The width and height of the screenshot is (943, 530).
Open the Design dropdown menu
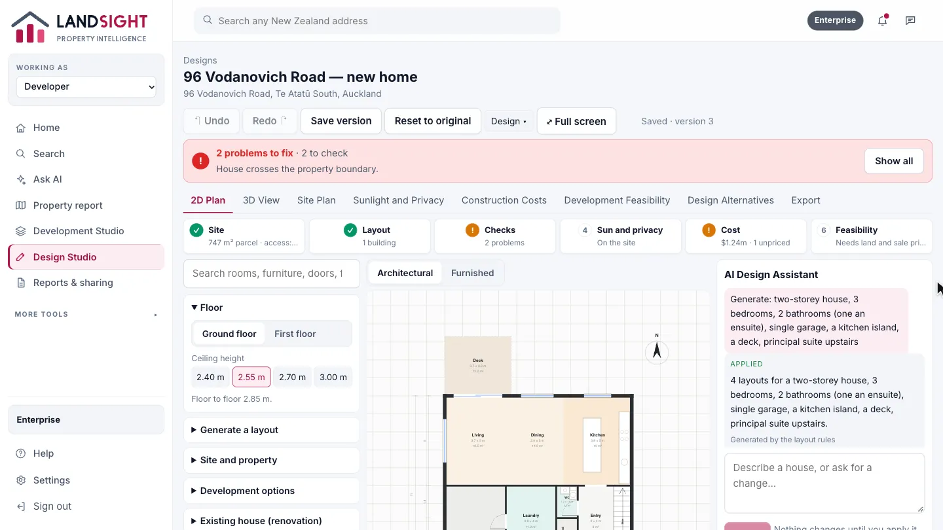click(509, 121)
